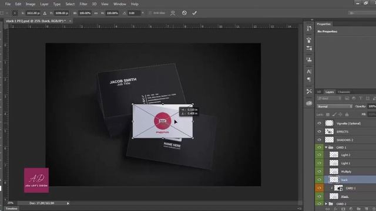Toggle the maintain aspect ratio link icon
The width and height of the screenshot is (376, 211).
(96, 13)
